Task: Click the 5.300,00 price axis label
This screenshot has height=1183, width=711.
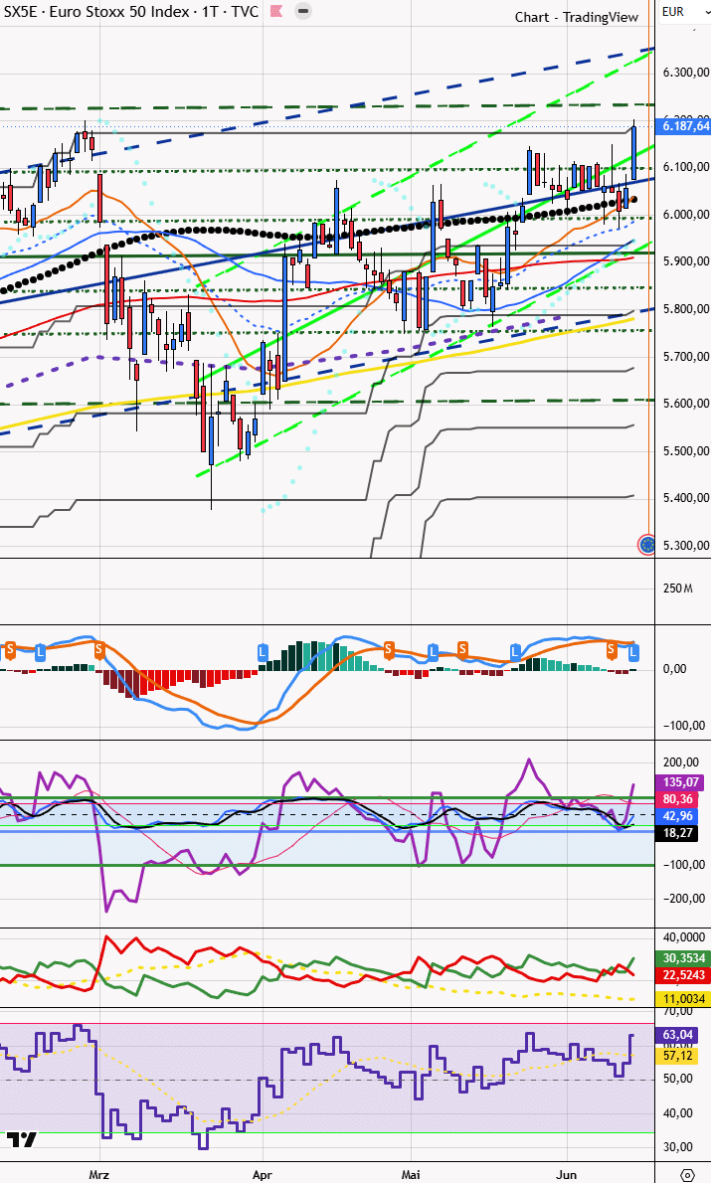Action: click(685, 546)
